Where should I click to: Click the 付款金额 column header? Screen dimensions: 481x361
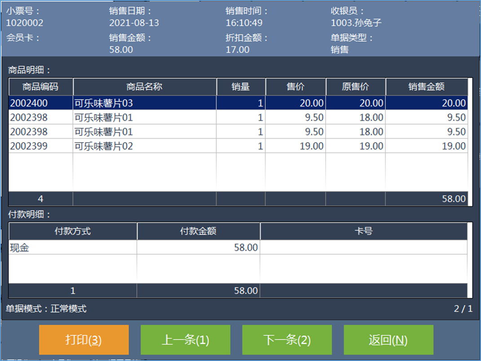pos(198,231)
